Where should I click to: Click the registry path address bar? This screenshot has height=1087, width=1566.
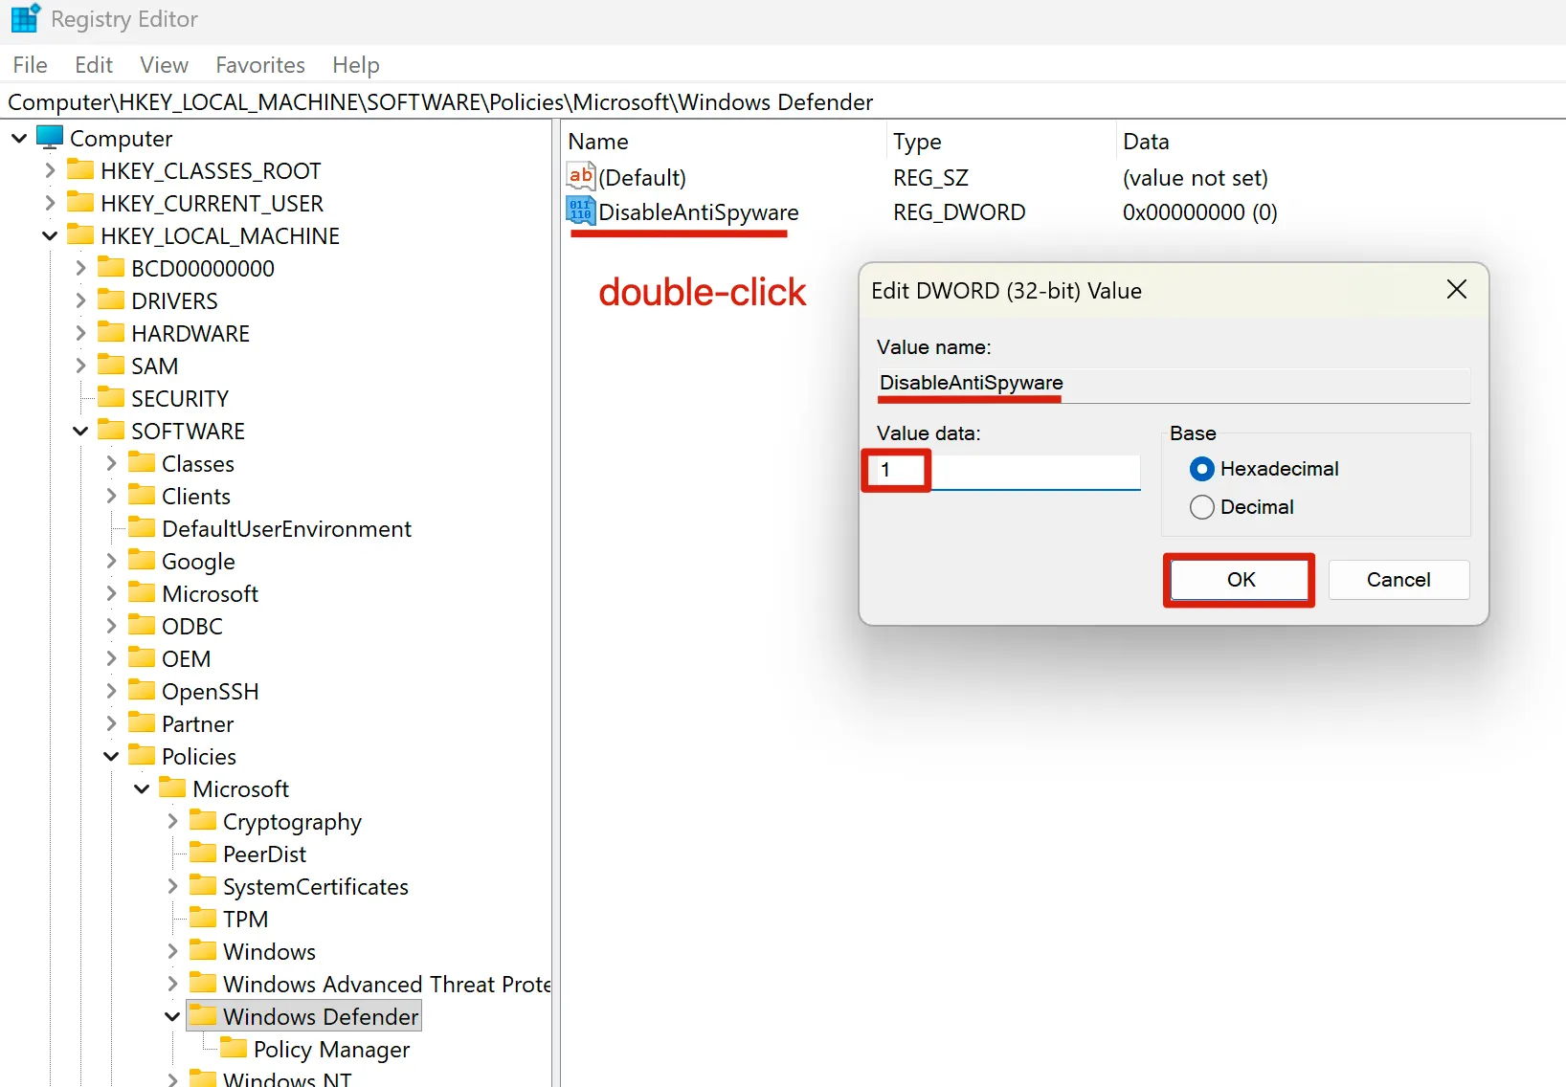766,102
